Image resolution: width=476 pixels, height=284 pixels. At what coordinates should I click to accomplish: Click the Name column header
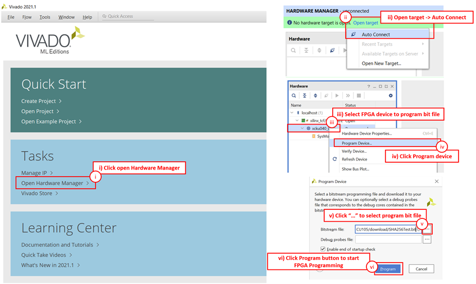point(296,105)
